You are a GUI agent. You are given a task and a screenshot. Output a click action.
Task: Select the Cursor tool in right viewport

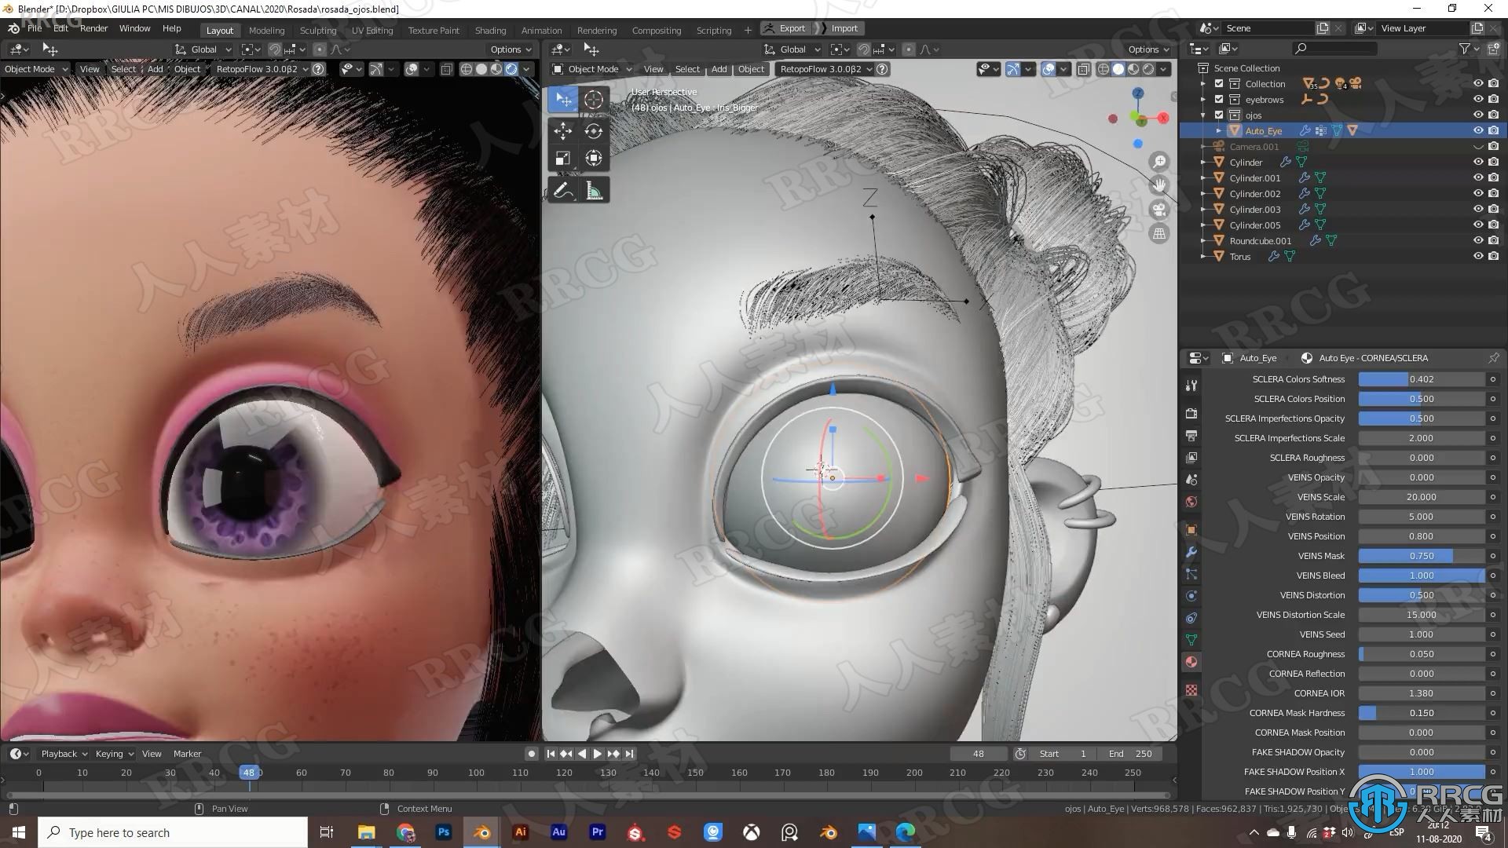pyautogui.click(x=594, y=100)
